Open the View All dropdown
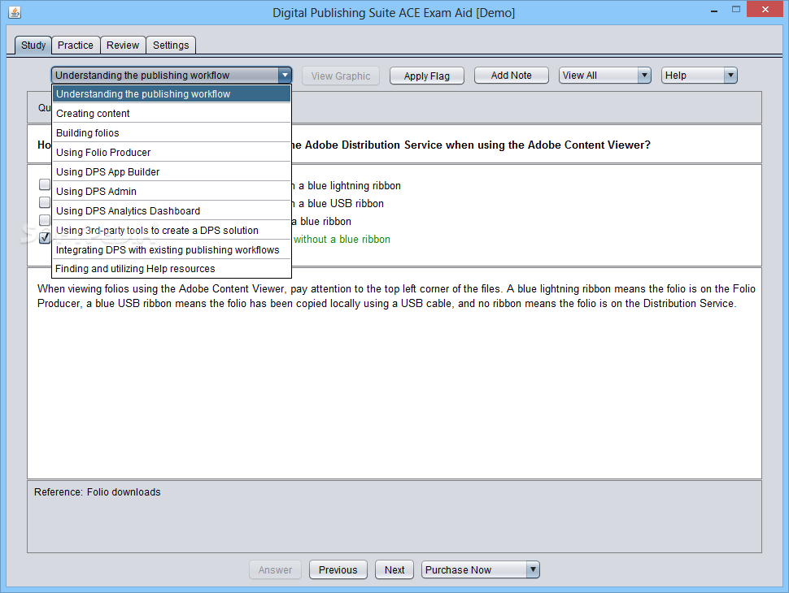Viewport: 789px width, 593px height. point(605,76)
